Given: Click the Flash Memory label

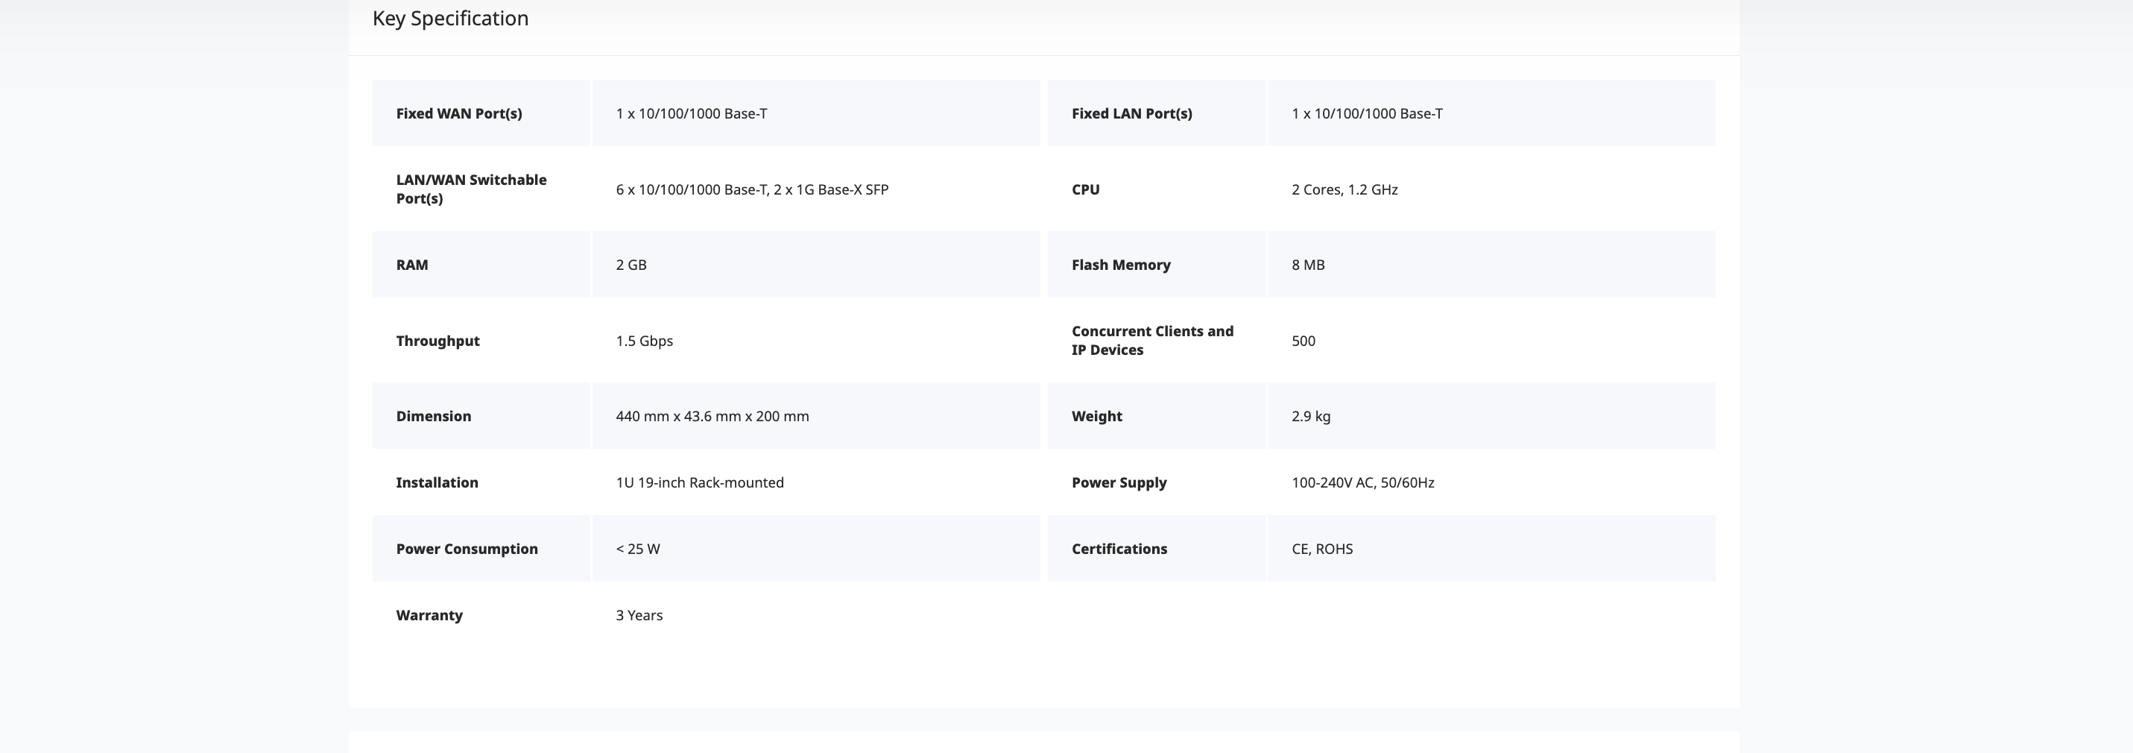Looking at the screenshot, I should pos(1120,265).
